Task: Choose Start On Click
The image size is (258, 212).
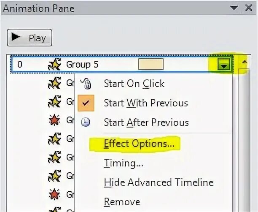Action: coord(134,84)
